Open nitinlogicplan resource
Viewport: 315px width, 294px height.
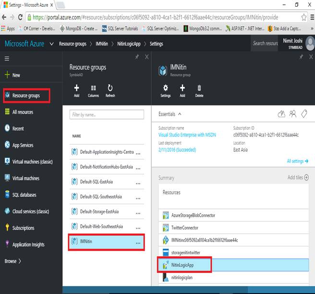point(234,278)
